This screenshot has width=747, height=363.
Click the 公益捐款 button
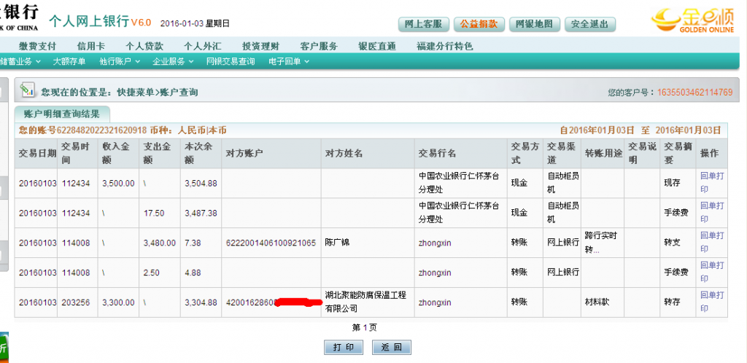point(479,23)
